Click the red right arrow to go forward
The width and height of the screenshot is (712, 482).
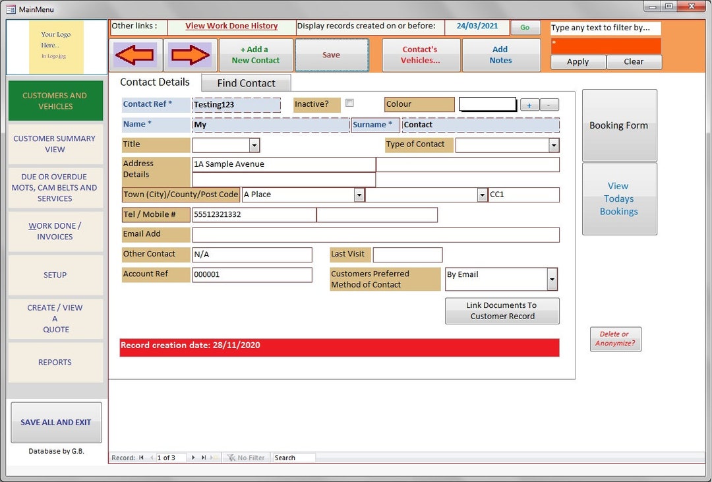coord(191,55)
